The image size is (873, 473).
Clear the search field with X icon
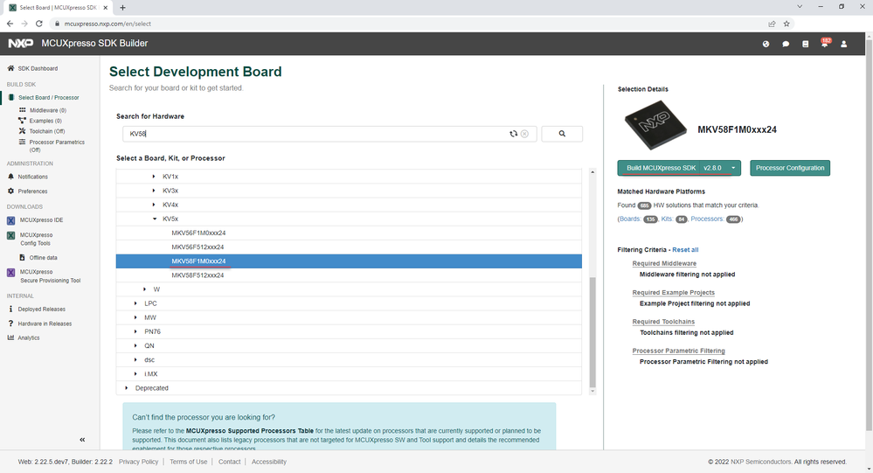[x=524, y=134]
